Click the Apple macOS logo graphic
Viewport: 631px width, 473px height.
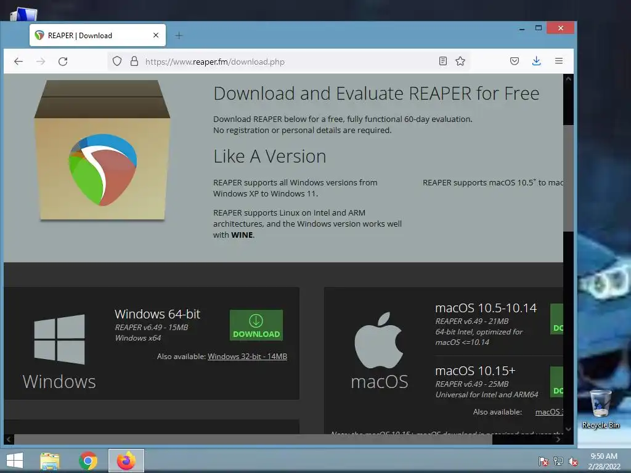click(379, 340)
